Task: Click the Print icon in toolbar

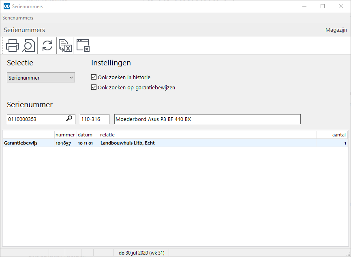Action: pyautogui.click(x=13, y=45)
